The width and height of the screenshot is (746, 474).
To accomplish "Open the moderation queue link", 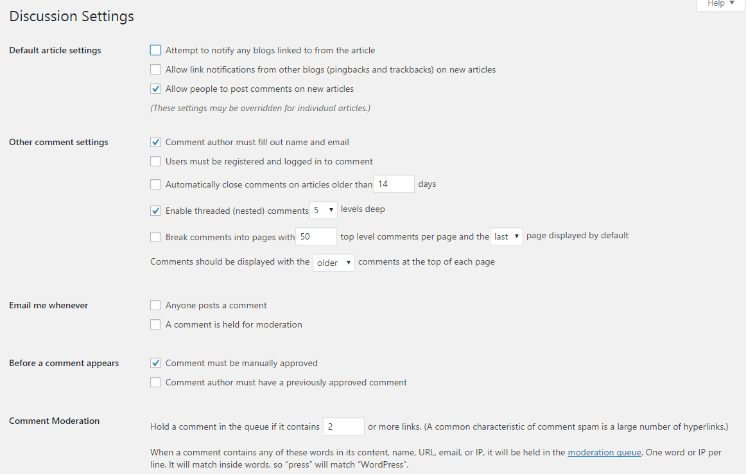I will 604,452.
